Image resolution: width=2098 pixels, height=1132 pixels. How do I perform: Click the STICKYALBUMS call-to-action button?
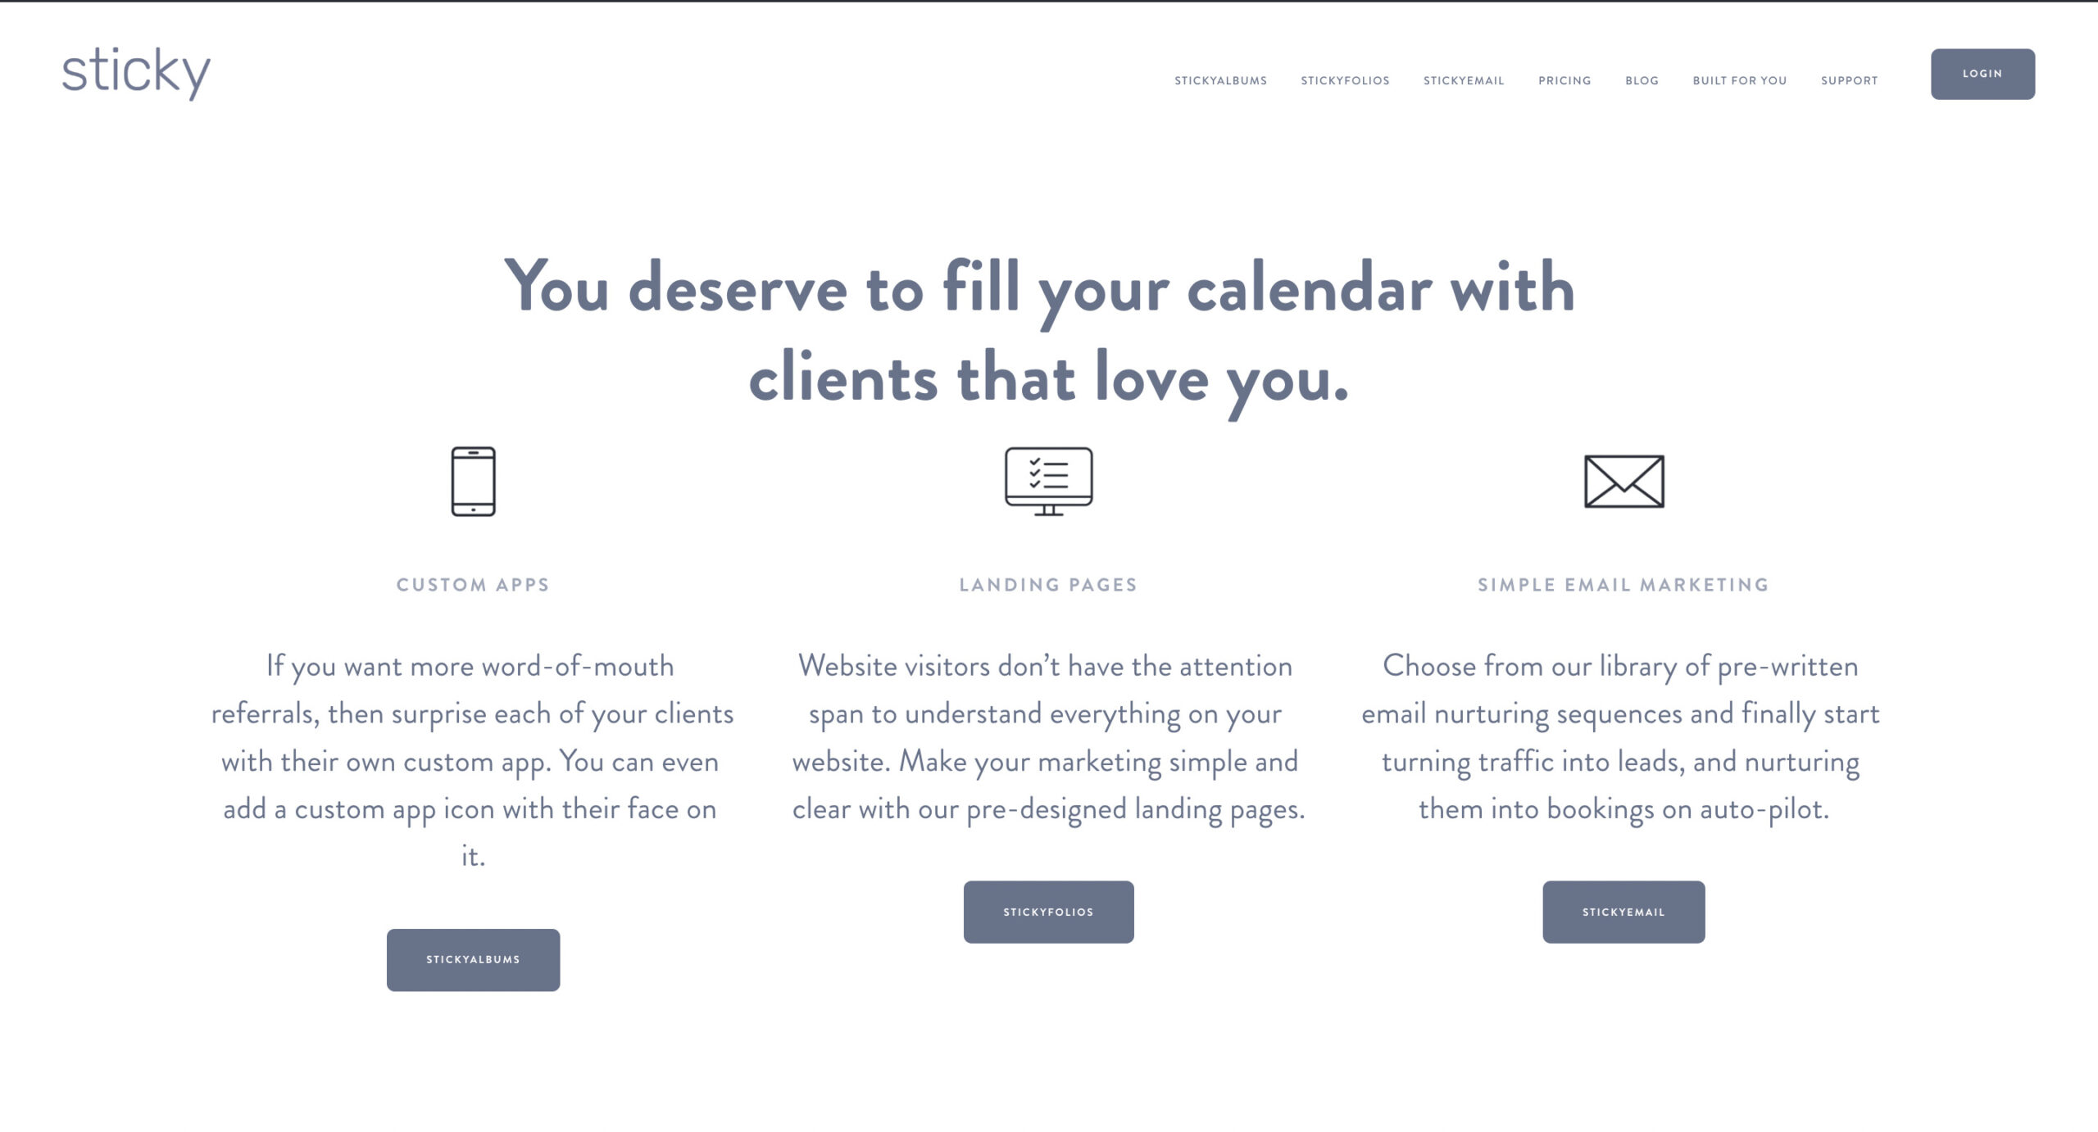pos(473,959)
